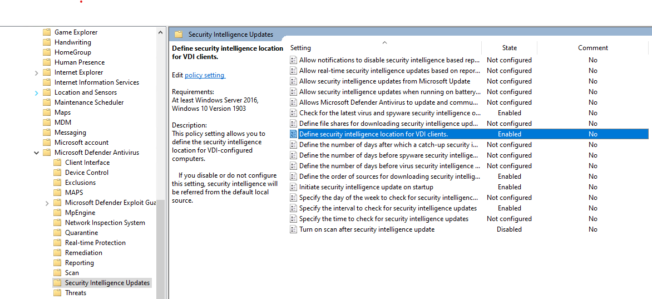Click the Threats folder icon
Image resolution: width=652 pixels, height=299 pixels.
[57, 293]
